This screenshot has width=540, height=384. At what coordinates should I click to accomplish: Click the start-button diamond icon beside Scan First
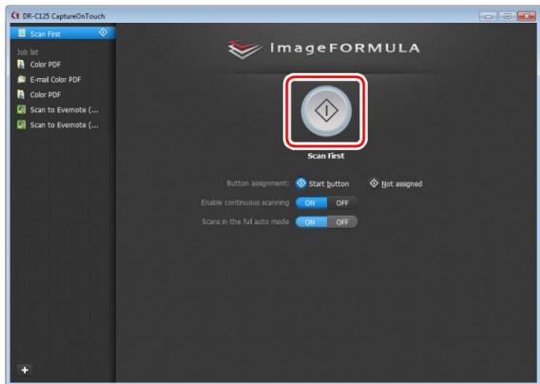[x=103, y=32]
